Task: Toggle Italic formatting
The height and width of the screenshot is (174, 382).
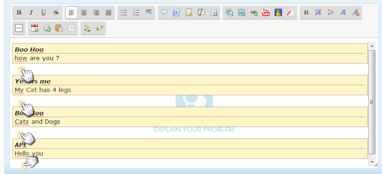Action: tap(31, 12)
